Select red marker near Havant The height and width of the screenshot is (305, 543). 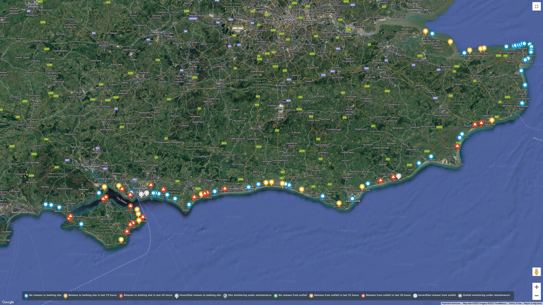click(151, 185)
